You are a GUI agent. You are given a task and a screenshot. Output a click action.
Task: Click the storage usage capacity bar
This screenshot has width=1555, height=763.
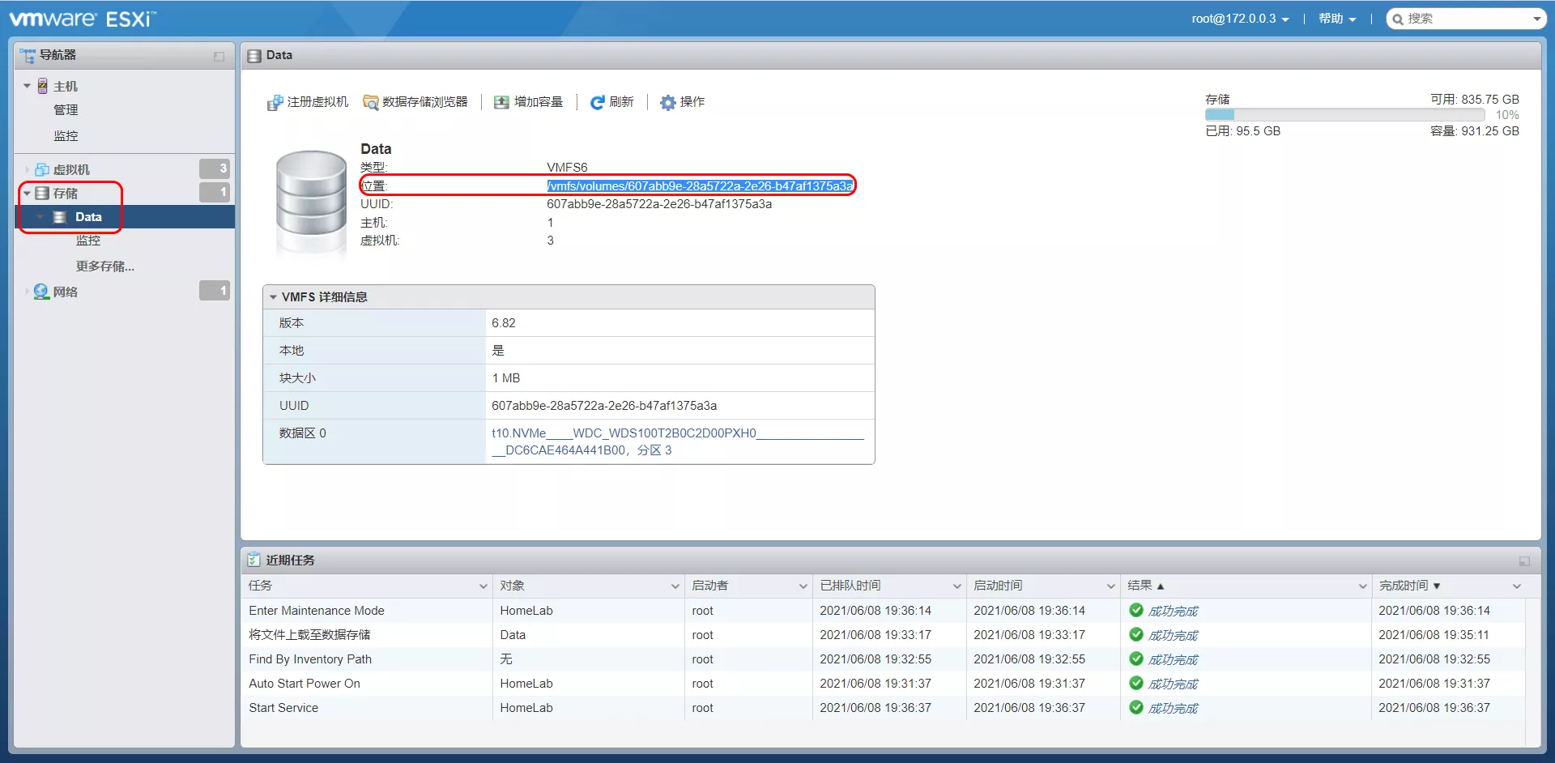point(1344,115)
